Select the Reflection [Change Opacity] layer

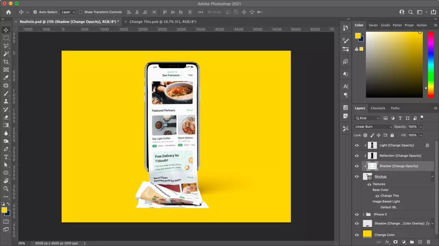tap(400, 156)
